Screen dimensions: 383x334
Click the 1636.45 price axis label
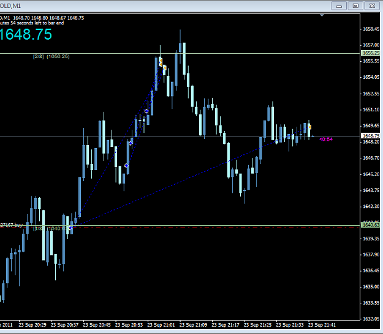(x=371, y=270)
